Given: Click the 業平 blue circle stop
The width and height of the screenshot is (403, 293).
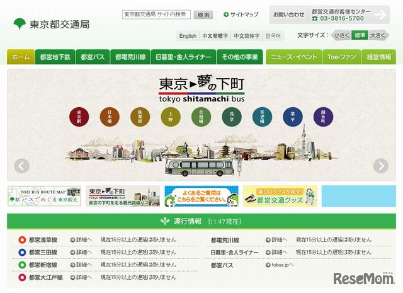Looking at the screenshot, I should click(293, 117).
